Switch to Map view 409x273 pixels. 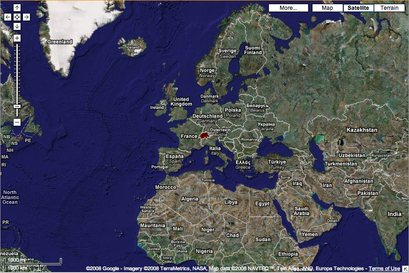pos(327,8)
